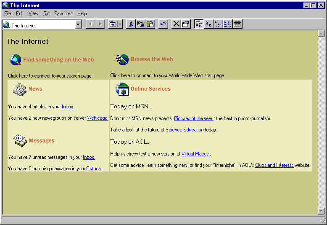Open the Favorites menu

tap(63, 13)
